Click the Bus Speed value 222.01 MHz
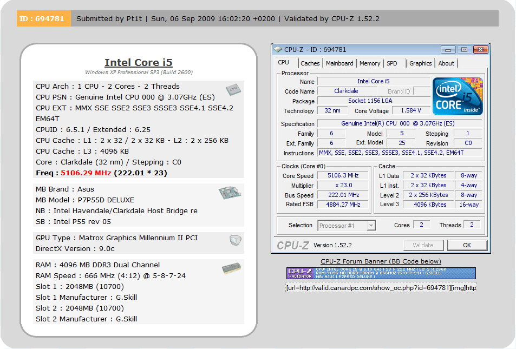 (343, 195)
